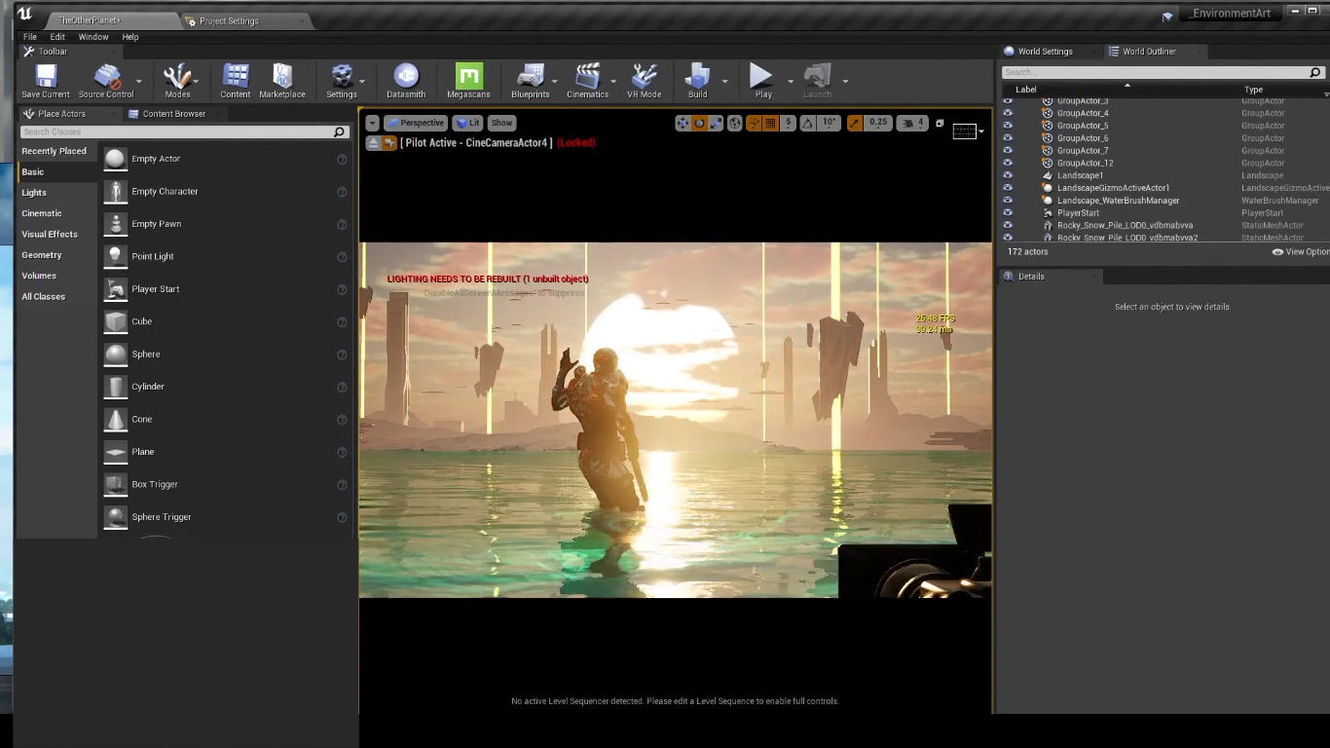This screenshot has height=748, width=1330.
Task: Open the Cinematics dropdown arrow
Action: 612,81
